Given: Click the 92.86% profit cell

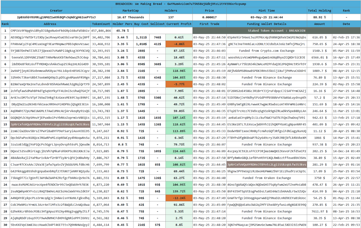Looking at the screenshot, I should (179, 205).
